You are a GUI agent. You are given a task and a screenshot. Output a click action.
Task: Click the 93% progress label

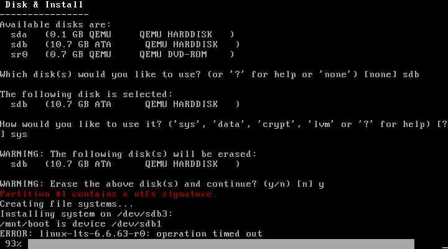pyautogui.click(x=13, y=243)
